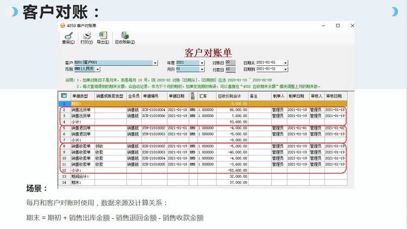The height and width of the screenshot is (229, 407).
Task: Click the 4050 window's title bar app icon
Action: (63, 26)
